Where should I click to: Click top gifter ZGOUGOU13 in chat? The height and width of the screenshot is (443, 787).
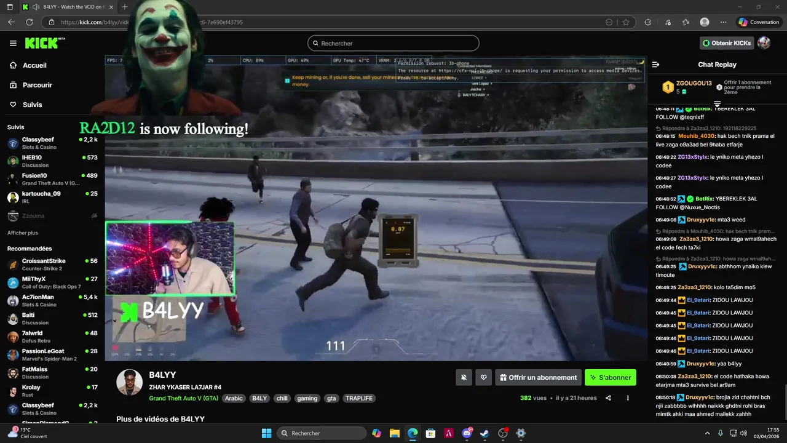(x=694, y=83)
